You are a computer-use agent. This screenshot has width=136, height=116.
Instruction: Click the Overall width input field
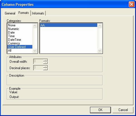click(x=38, y=61)
